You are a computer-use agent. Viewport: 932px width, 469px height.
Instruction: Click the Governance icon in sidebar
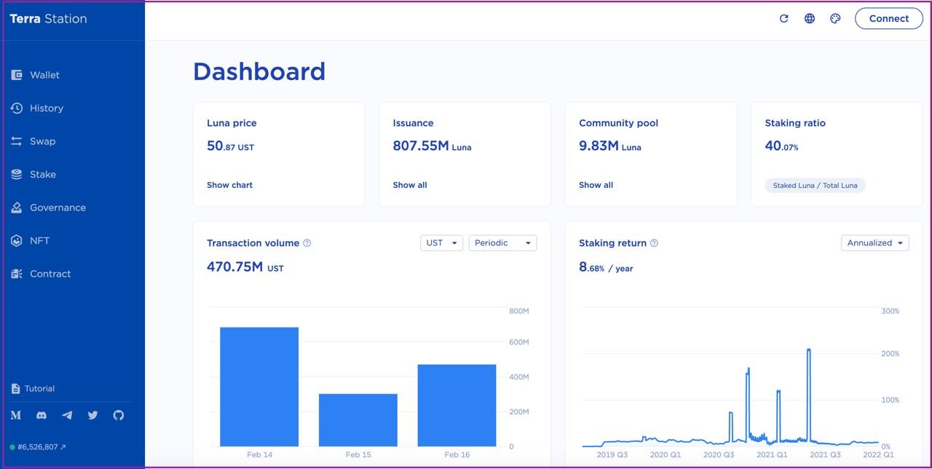pos(17,208)
